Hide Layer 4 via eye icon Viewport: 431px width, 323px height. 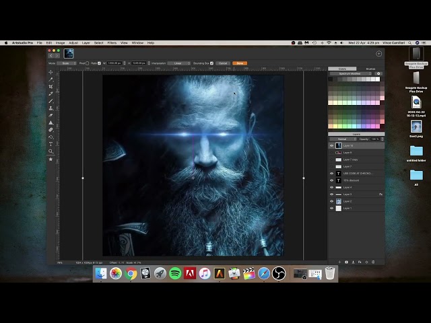tap(332, 187)
